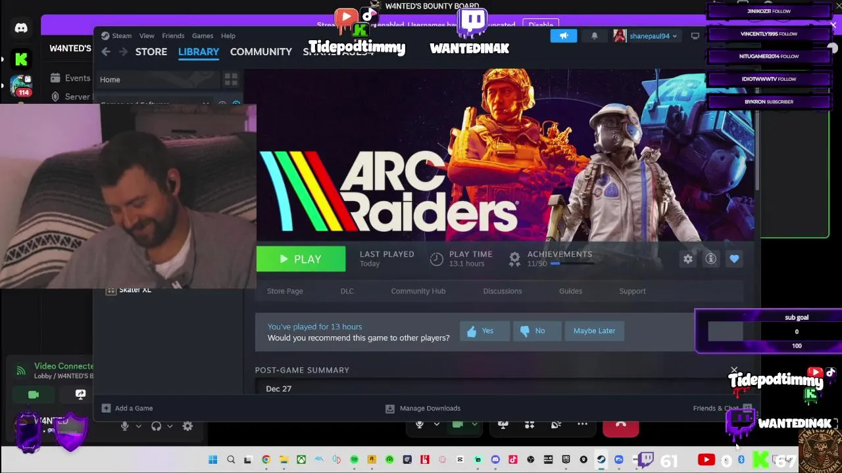842x473 pixels.
Task: Open the Discussions tab
Action: coord(503,291)
